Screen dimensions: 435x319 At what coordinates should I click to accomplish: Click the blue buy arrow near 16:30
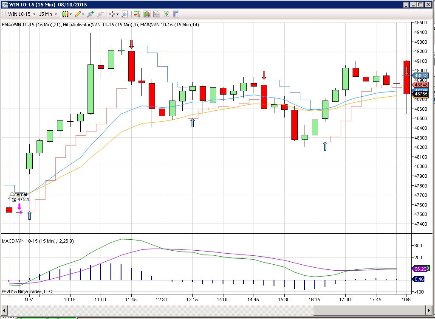[325, 146]
